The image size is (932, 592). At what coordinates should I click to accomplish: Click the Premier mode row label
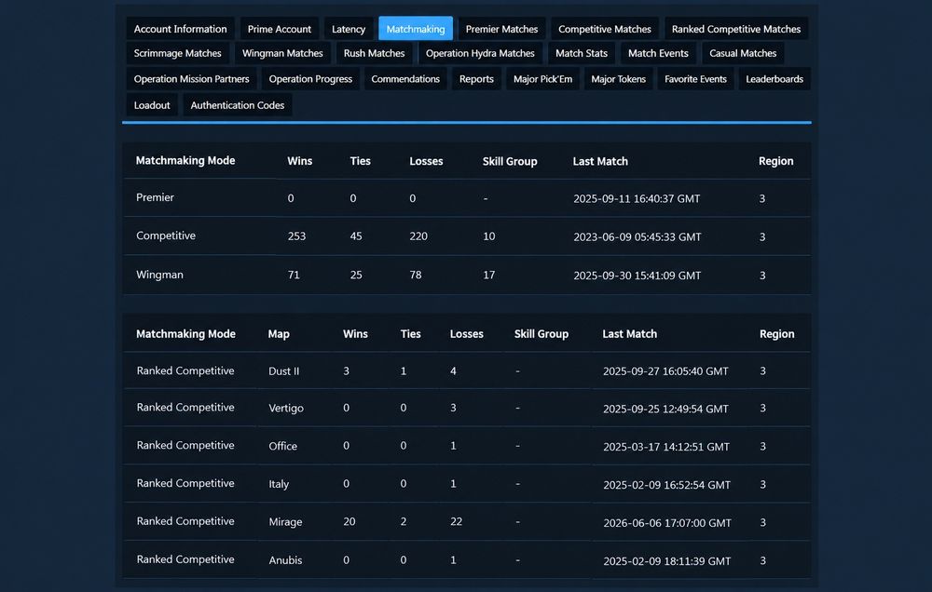[x=155, y=197]
